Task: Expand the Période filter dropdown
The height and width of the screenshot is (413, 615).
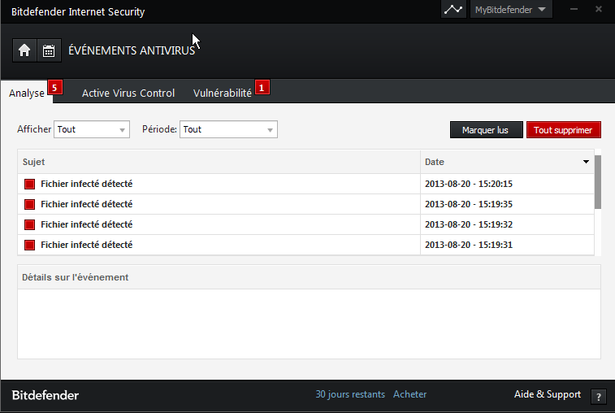Action: click(228, 129)
